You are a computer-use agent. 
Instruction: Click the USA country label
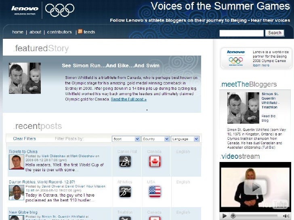pos(151,182)
